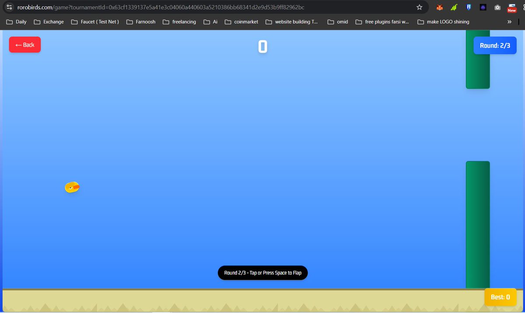525x313 pixels.
Task: Open the camera screenshot extension
Action: [497, 7]
